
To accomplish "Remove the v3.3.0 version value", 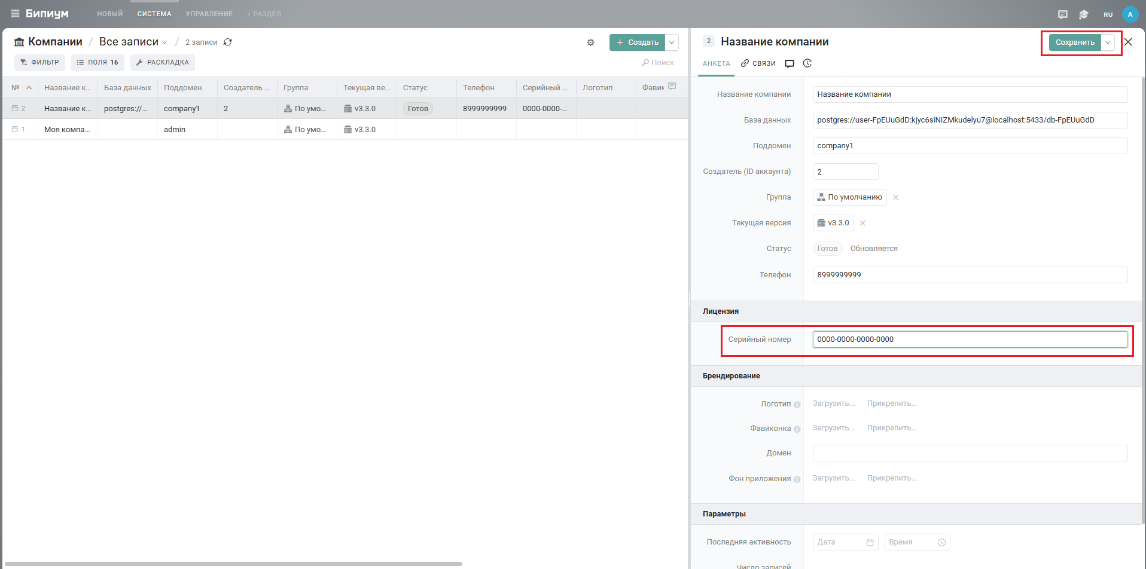I will click(862, 223).
